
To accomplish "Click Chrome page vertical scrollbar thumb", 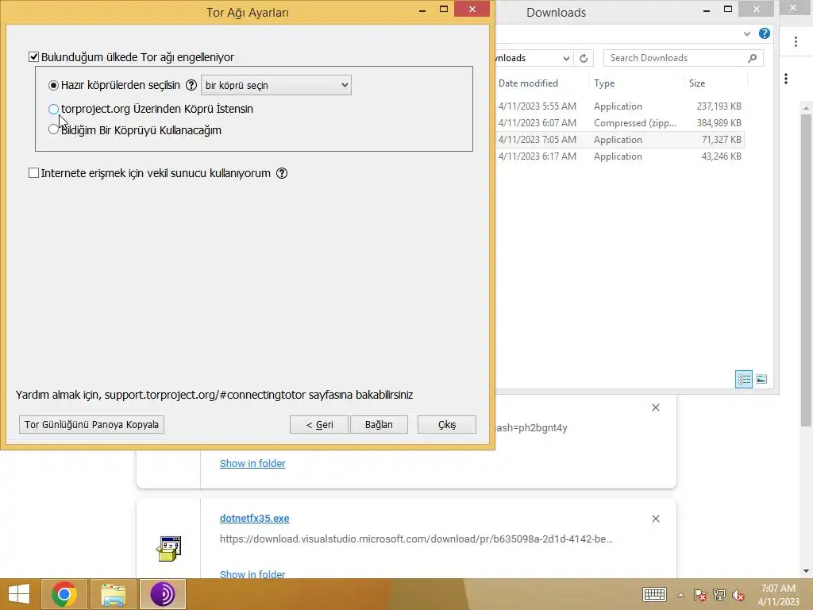I will (806, 270).
